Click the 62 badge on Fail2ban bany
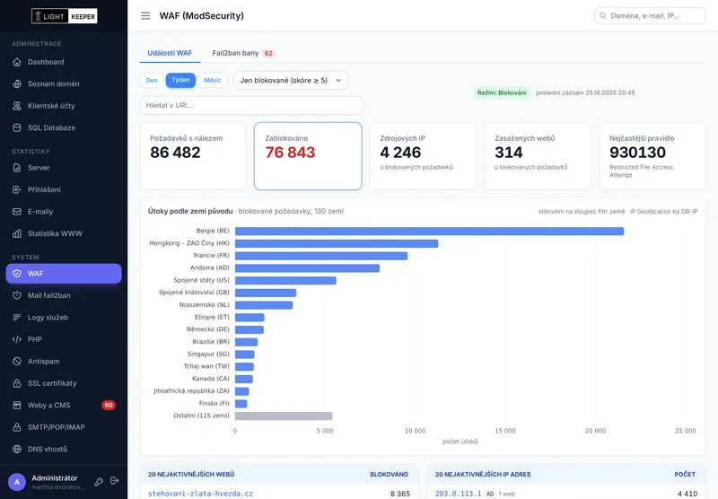Image resolution: width=718 pixels, height=499 pixels. 268,53
